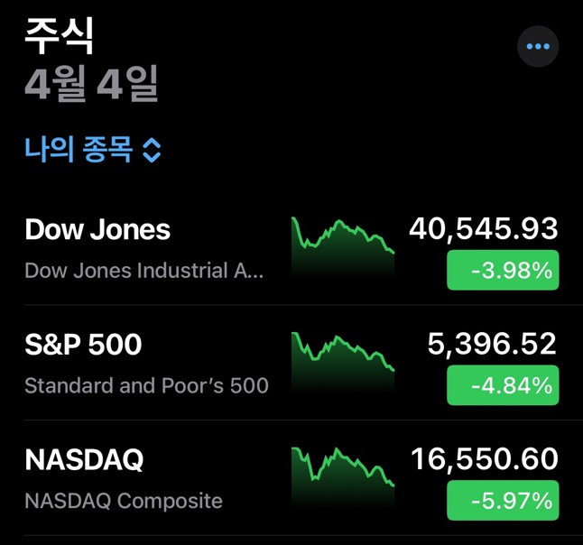Tap the 4월 4일 date heading
The image size is (583, 545).
point(91,84)
